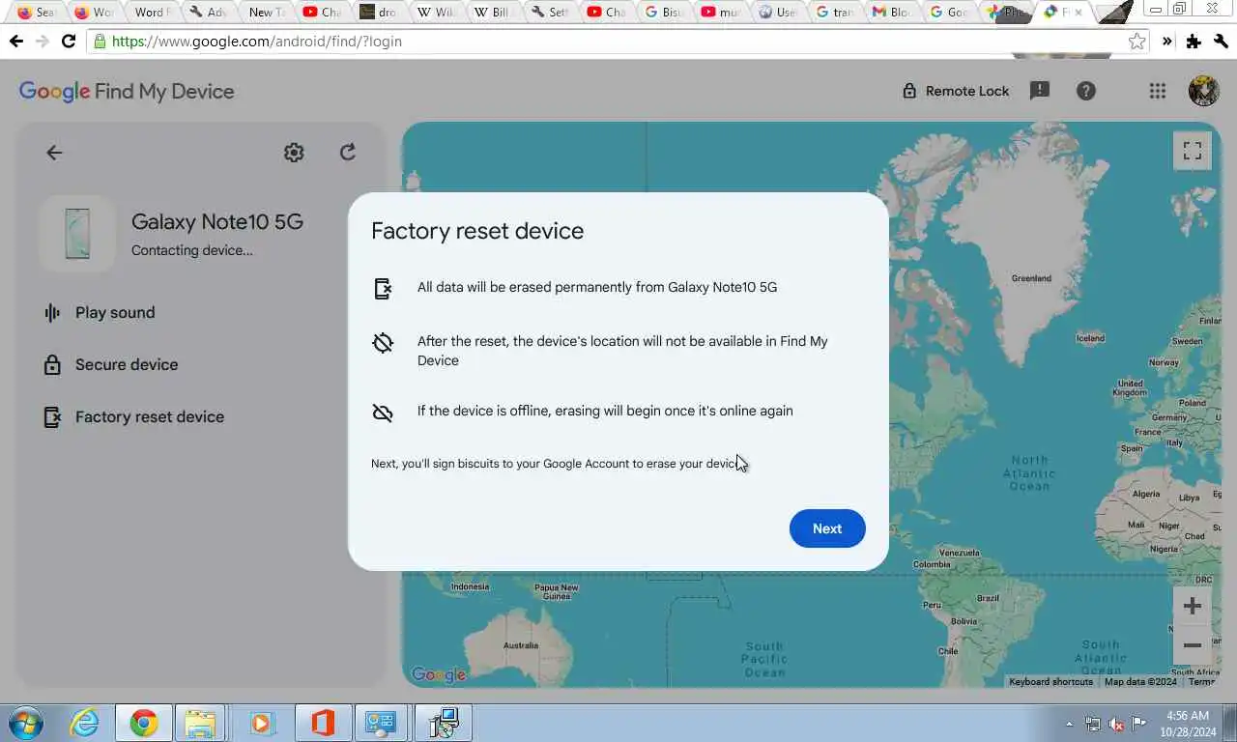This screenshot has width=1237, height=742.
Task: Zoom out the map with minus
Action: [1192, 645]
